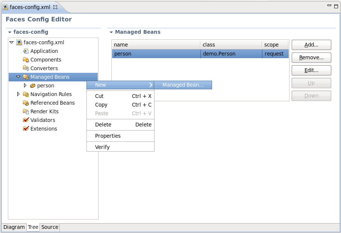Click the person bean icon in tree
This screenshot has width=341, height=233.
tap(33, 86)
